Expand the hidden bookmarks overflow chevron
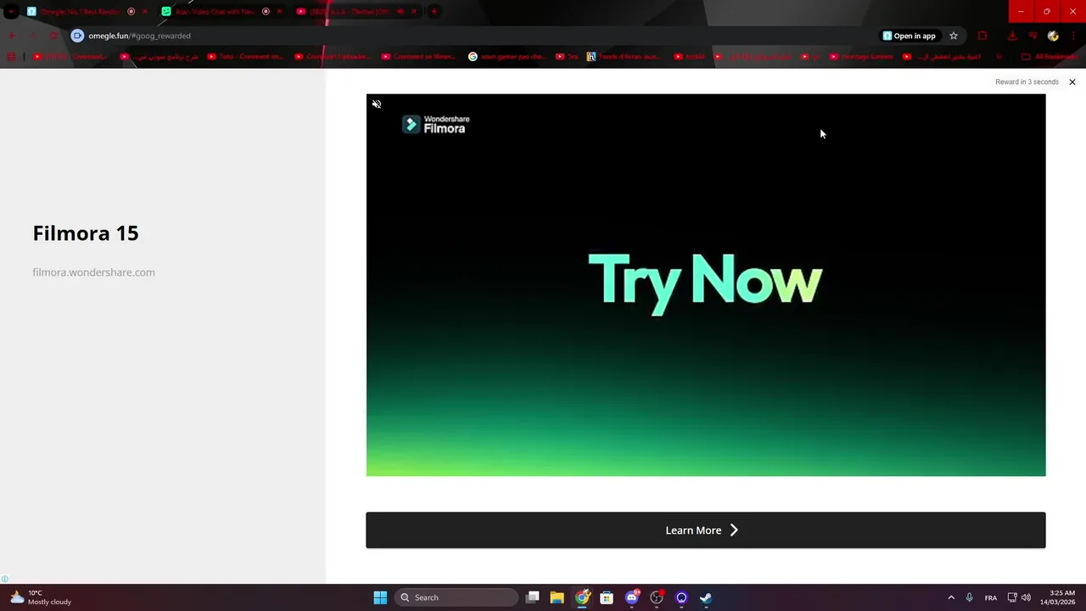 999,57
